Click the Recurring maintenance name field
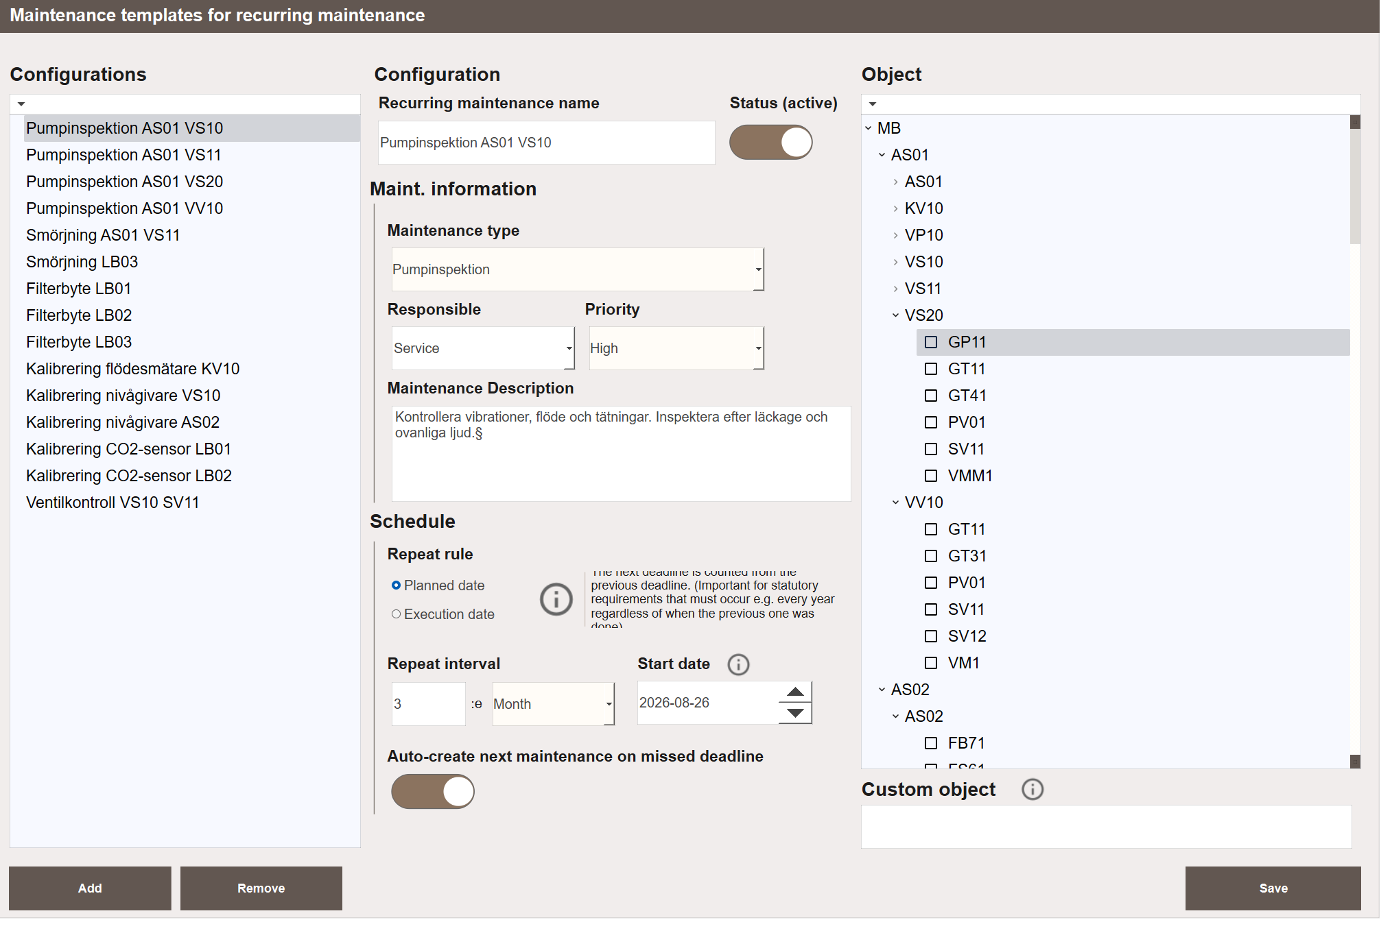1392x933 pixels. point(546,143)
